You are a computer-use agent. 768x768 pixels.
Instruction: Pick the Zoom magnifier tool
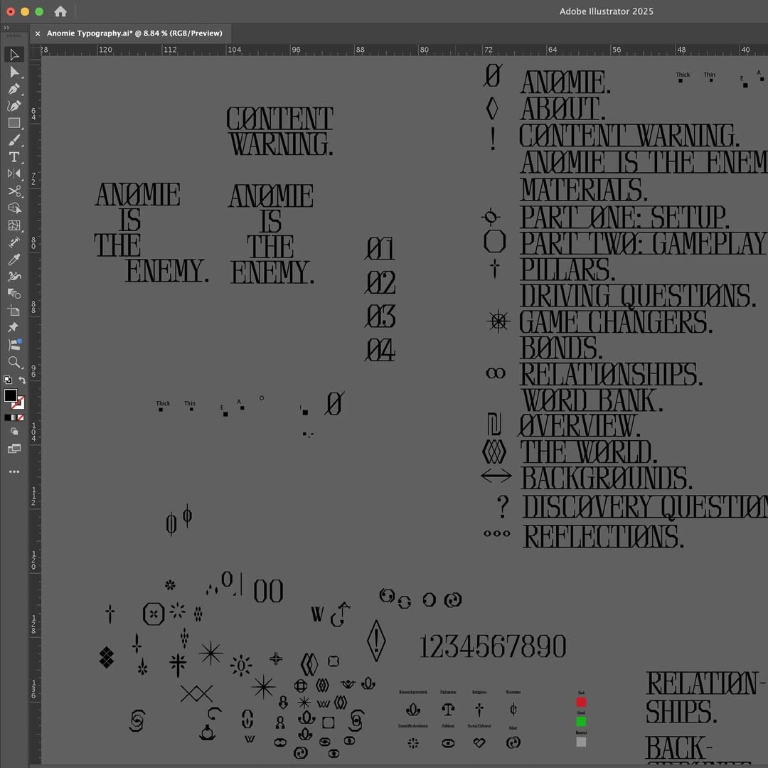point(14,362)
